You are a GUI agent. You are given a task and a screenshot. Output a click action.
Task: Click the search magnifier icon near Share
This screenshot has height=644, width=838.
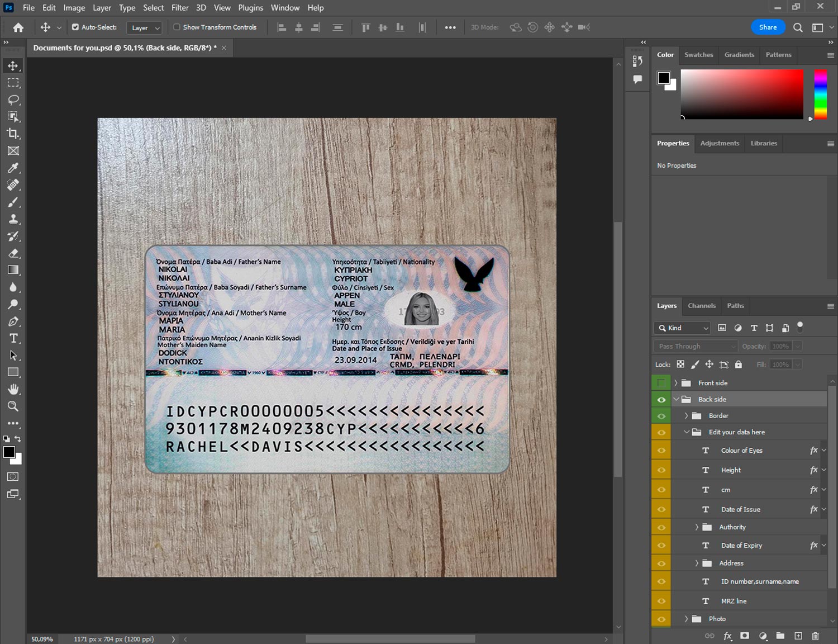[x=798, y=27]
